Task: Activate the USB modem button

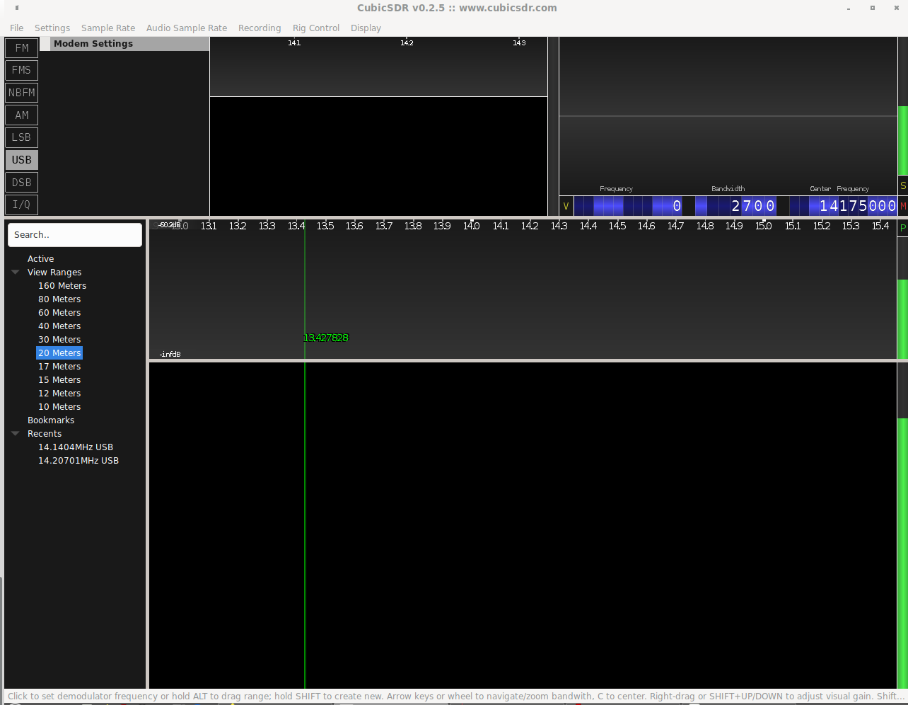Action: tap(22, 160)
